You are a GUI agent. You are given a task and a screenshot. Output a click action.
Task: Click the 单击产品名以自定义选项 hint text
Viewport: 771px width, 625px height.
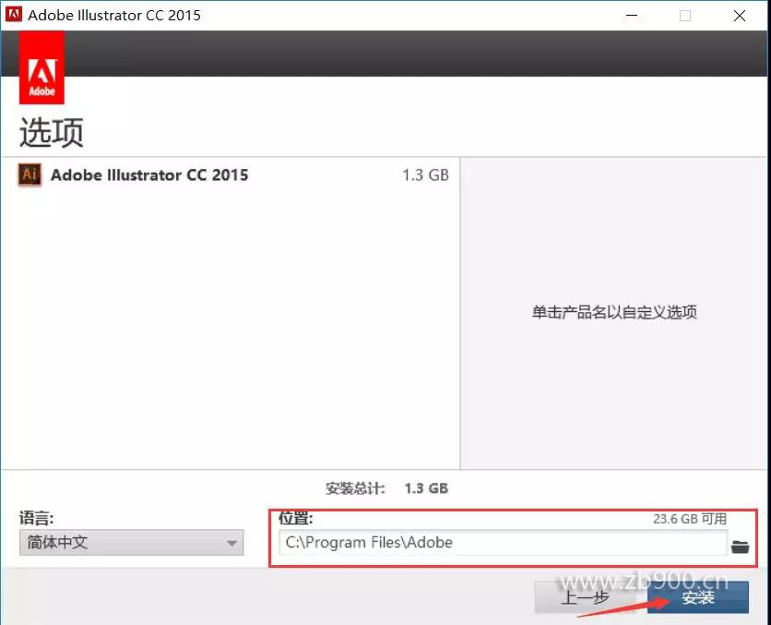pyautogui.click(x=614, y=312)
